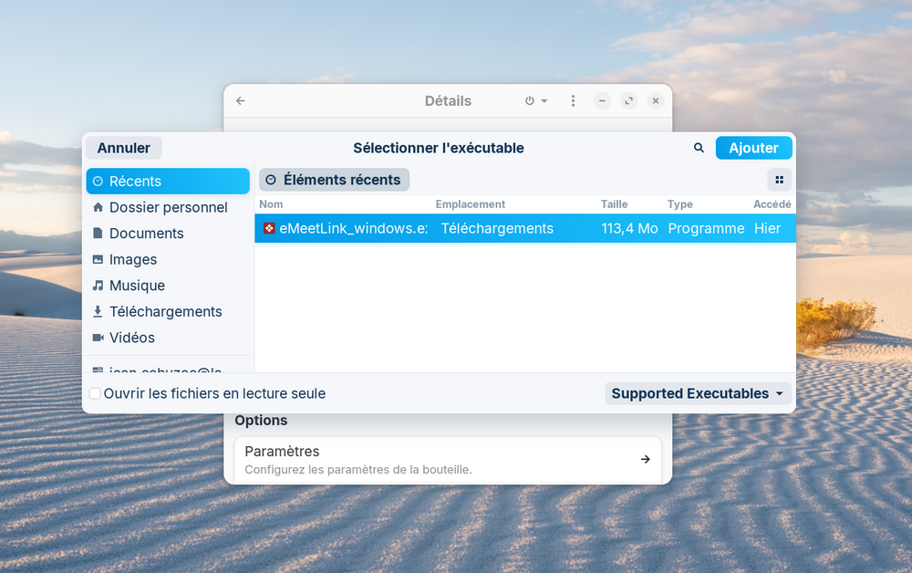Click the power icon in Détails header
Viewport: 912px width, 573px height.
pos(530,101)
